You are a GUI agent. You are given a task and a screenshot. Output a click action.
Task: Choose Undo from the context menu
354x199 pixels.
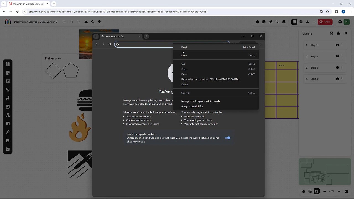pyautogui.click(x=215, y=56)
